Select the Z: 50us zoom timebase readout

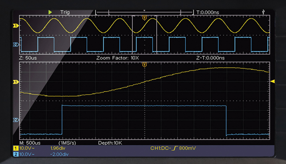[28, 58]
